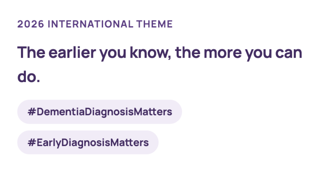Click the '2026 INTERNATIONAL THEME' label

[95, 24]
